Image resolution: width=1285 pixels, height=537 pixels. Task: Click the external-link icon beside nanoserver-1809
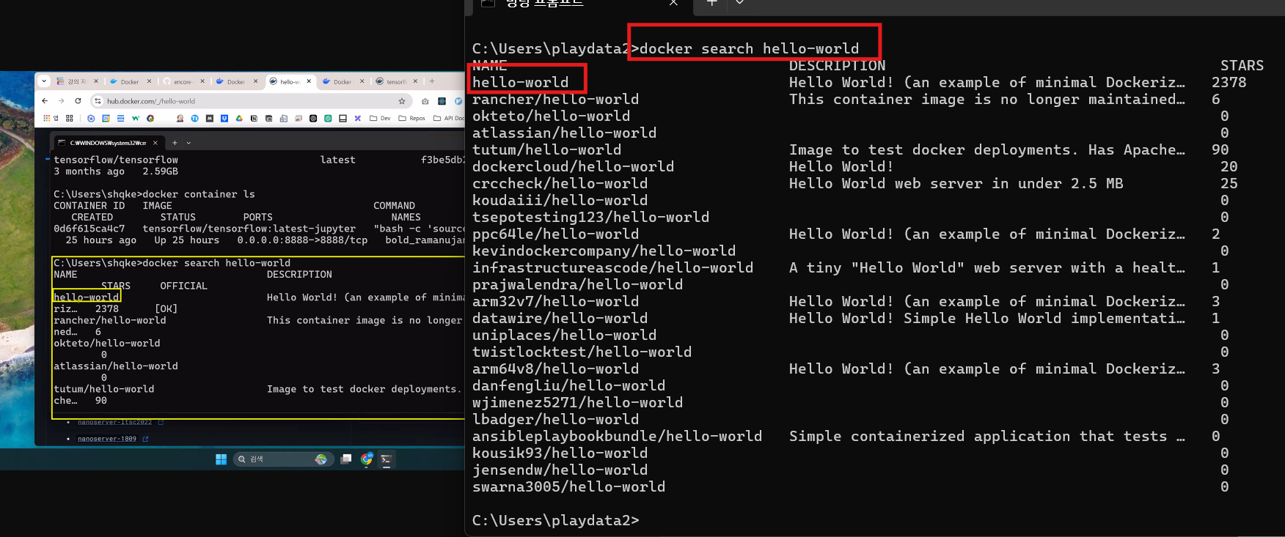[x=145, y=439]
